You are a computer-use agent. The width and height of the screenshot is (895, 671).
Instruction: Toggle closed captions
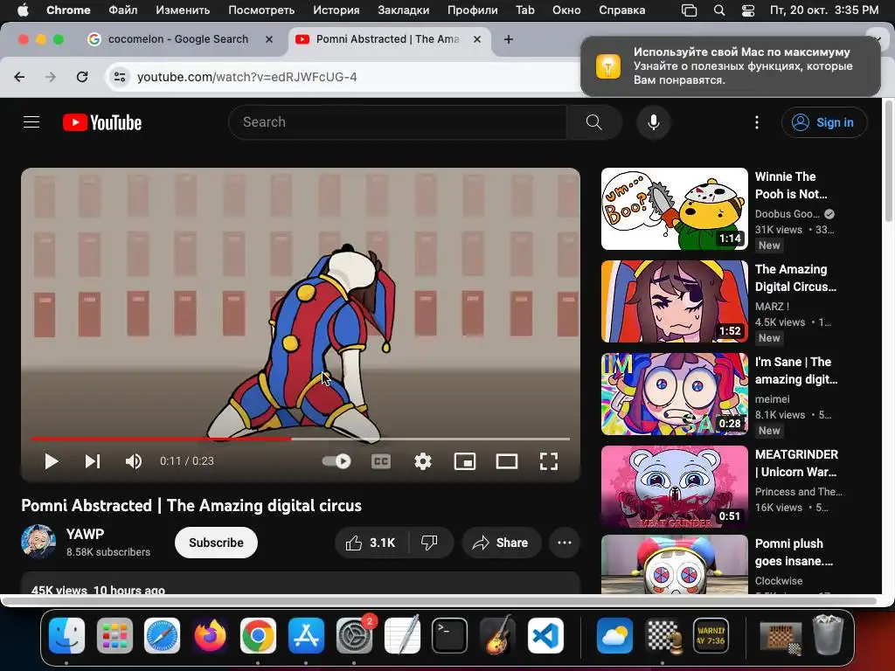(381, 461)
